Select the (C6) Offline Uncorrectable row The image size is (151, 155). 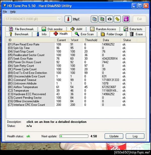coord(76,101)
